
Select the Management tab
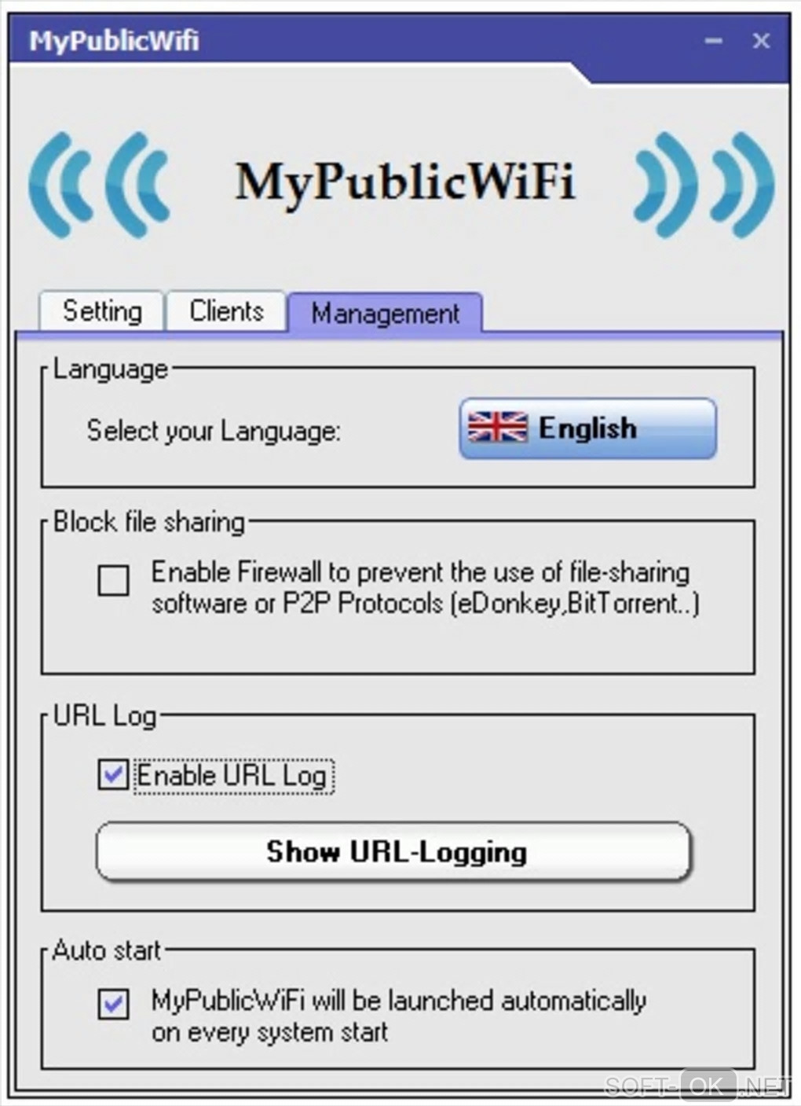tap(385, 313)
